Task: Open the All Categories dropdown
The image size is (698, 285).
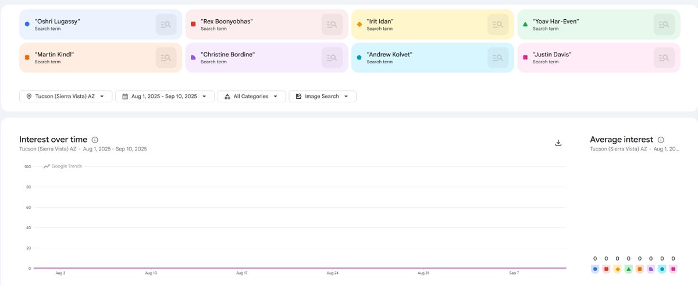Action: [x=252, y=97]
